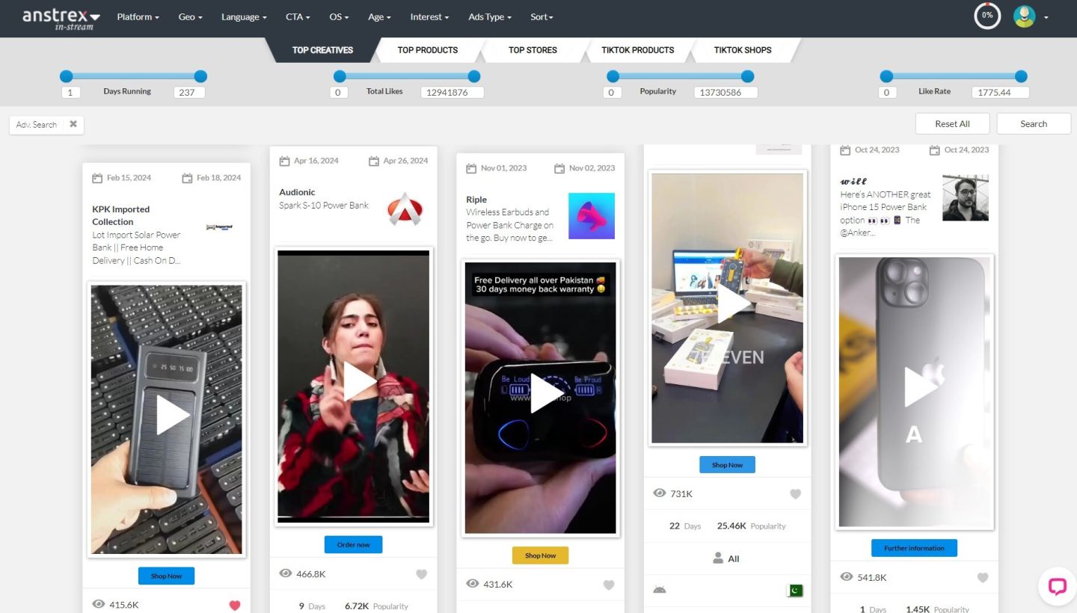The image size is (1077, 613).
Task: Expand the Interest filter menu
Action: [x=429, y=17]
